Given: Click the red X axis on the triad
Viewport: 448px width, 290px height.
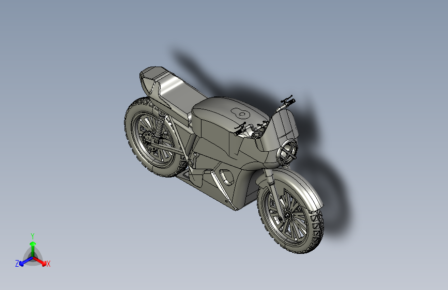Looking at the screenshot, I should click(x=40, y=261).
